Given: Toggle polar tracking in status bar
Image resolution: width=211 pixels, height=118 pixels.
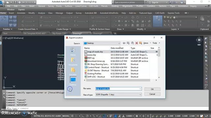Looking at the screenshot, I should click(x=87, y=116).
